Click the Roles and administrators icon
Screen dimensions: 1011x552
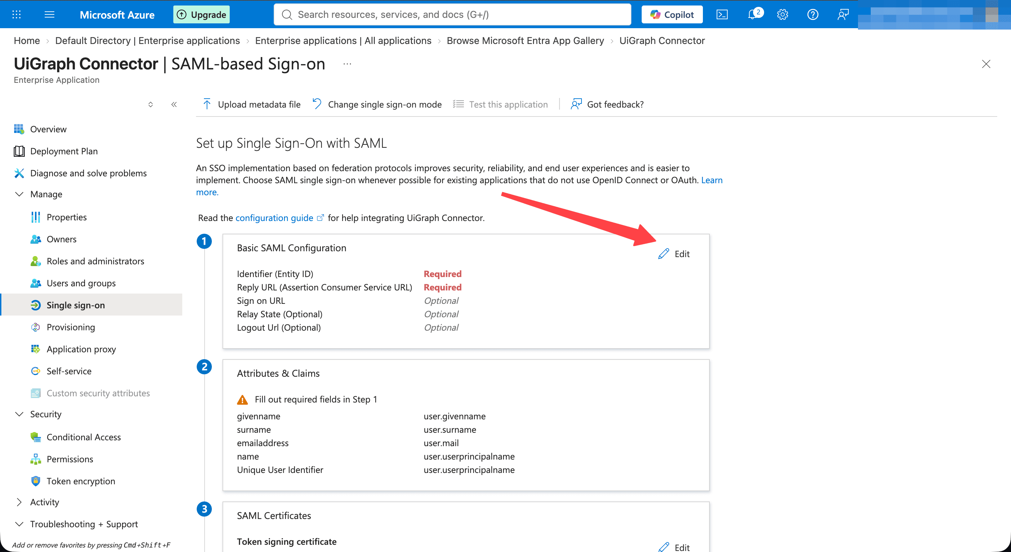click(35, 261)
